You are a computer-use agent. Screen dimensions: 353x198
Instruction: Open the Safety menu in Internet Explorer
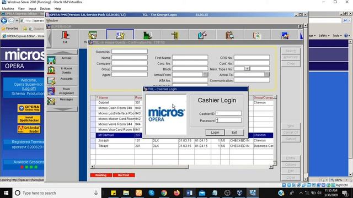pos(324,36)
